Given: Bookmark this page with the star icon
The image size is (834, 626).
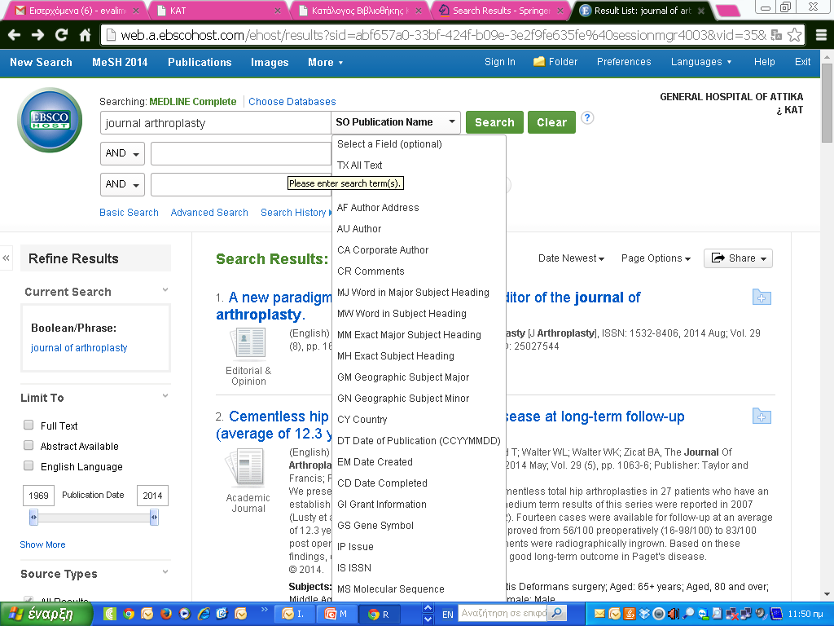Looking at the screenshot, I should pos(795,35).
